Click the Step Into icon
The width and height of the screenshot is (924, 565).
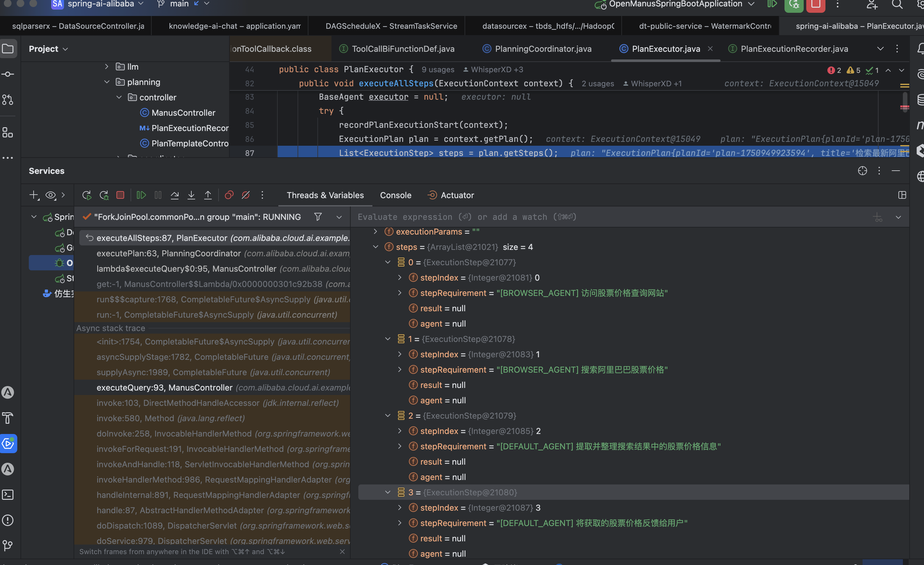tap(191, 195)
